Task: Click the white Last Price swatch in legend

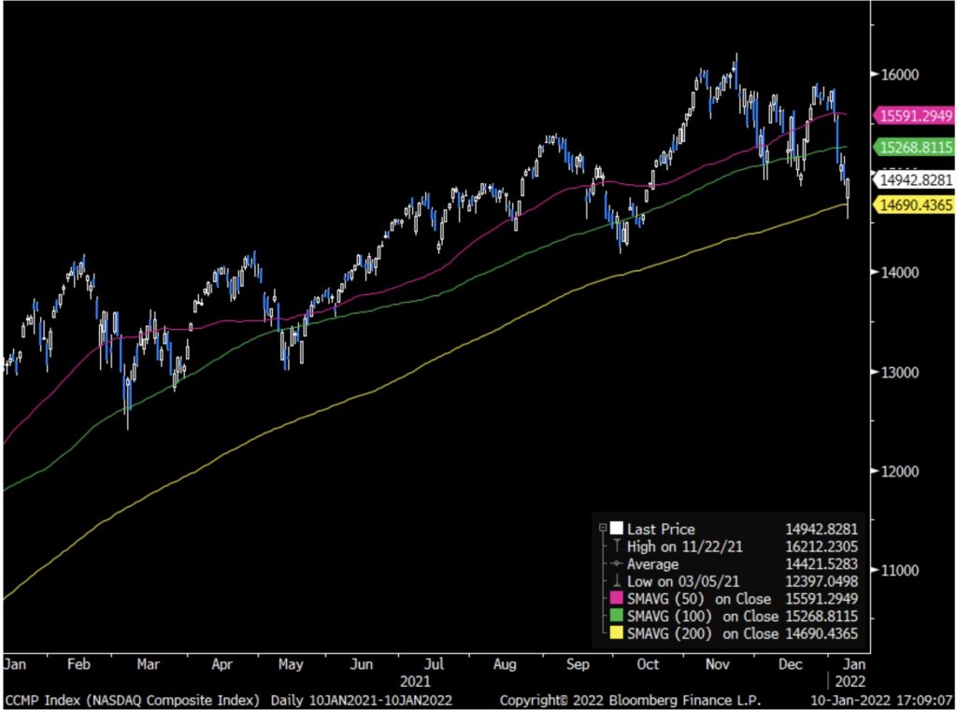Action: point(616,529)
